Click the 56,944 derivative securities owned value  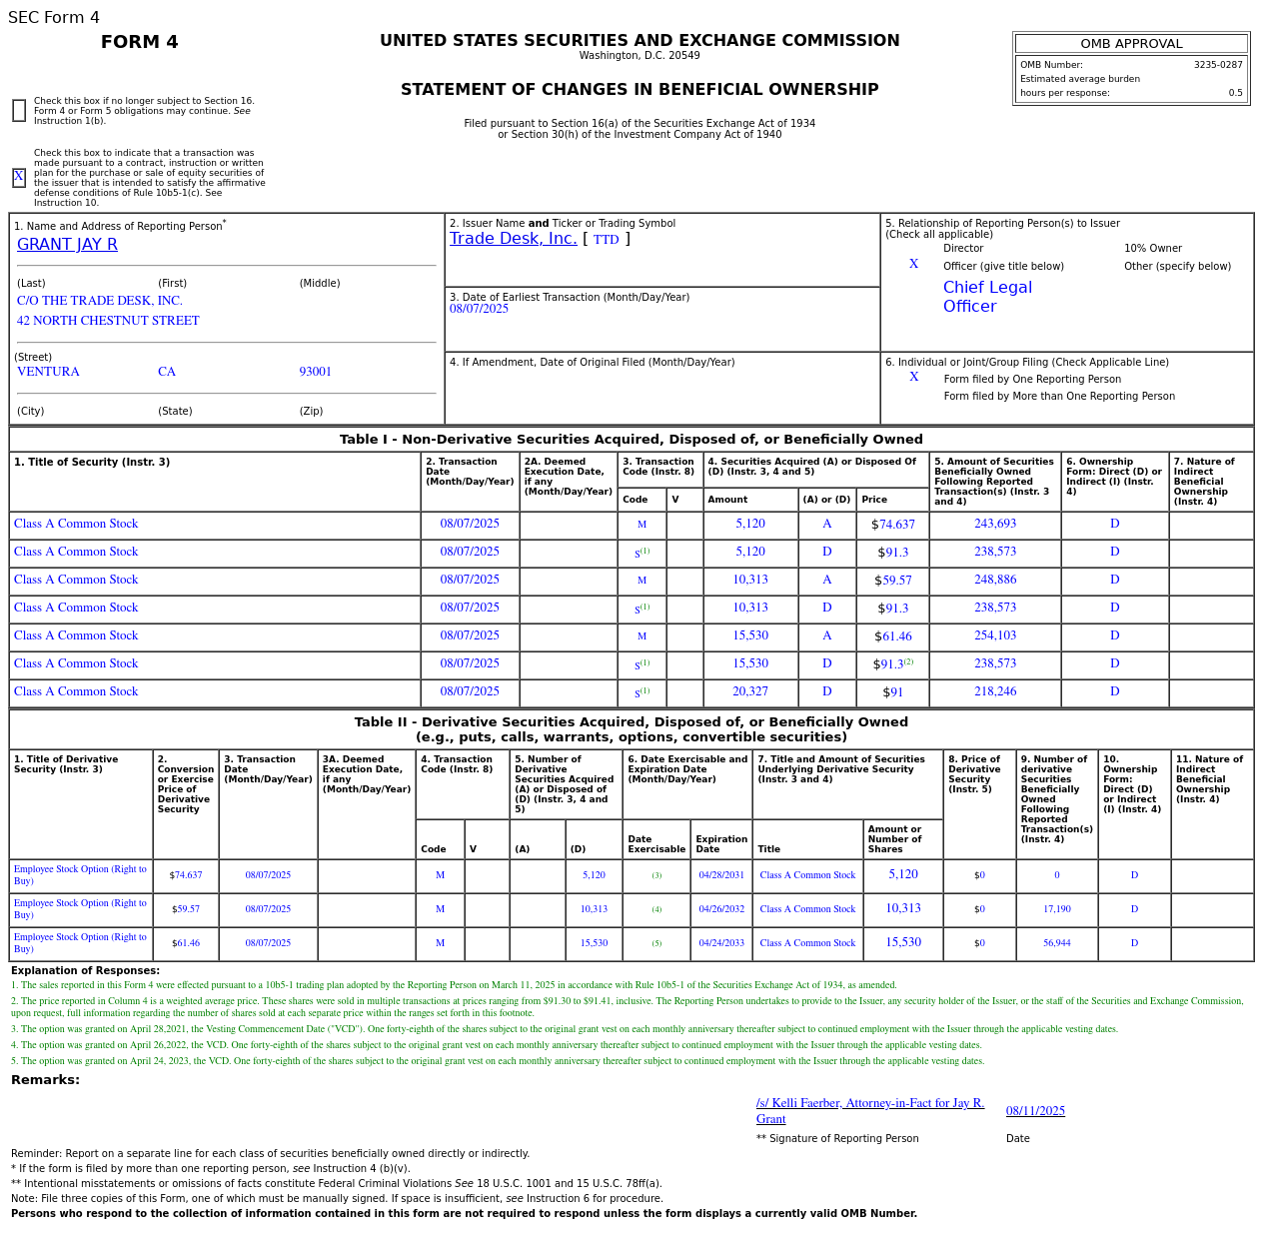1056,943
